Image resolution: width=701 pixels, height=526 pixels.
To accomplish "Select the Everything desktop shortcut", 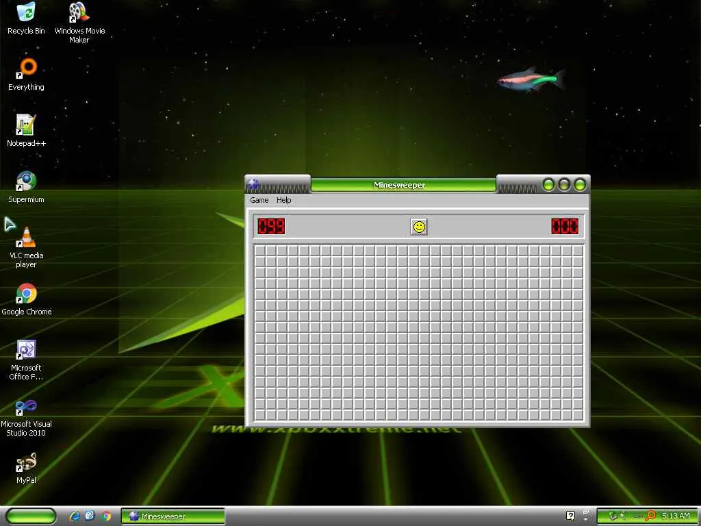I will click(x=26, y=75).
